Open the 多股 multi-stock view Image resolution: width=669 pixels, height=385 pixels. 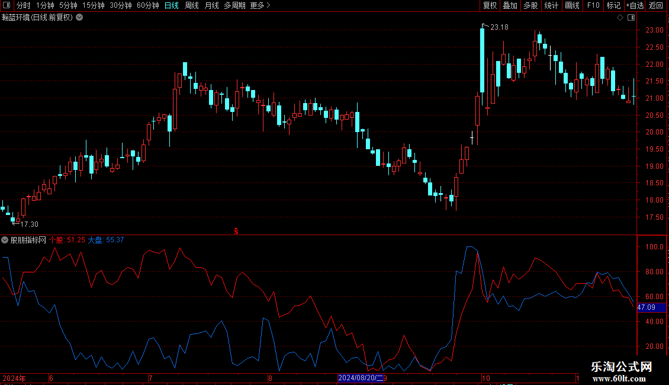coord(530,5)
